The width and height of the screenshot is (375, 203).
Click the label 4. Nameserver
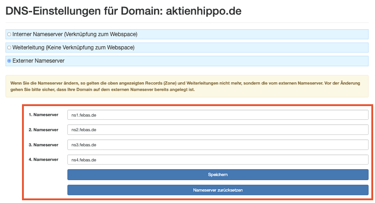44,160
